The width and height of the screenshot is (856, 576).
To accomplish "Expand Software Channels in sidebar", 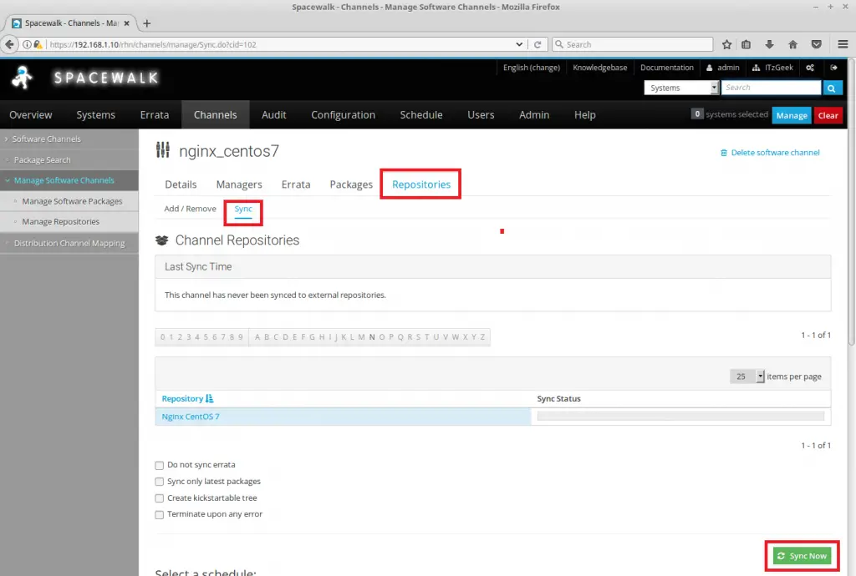I will tap(47, 139).
